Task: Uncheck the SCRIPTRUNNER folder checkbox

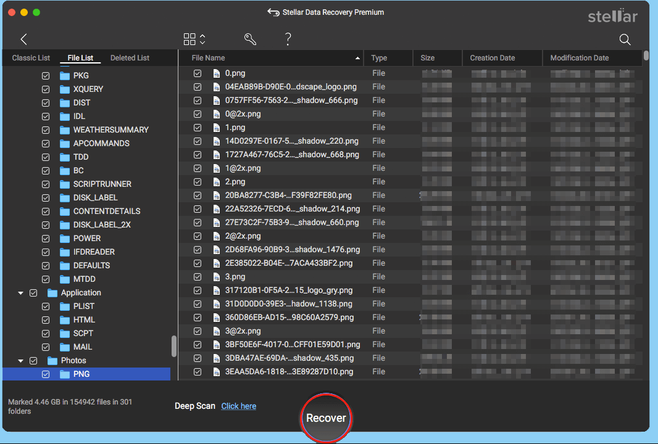Action: point(46,184)
